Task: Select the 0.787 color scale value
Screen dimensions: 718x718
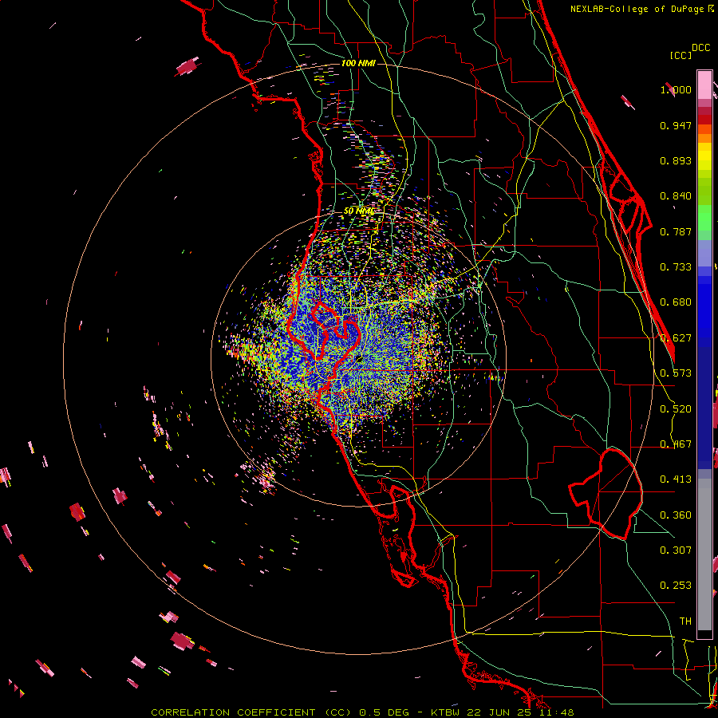Action: click(676, 231)
